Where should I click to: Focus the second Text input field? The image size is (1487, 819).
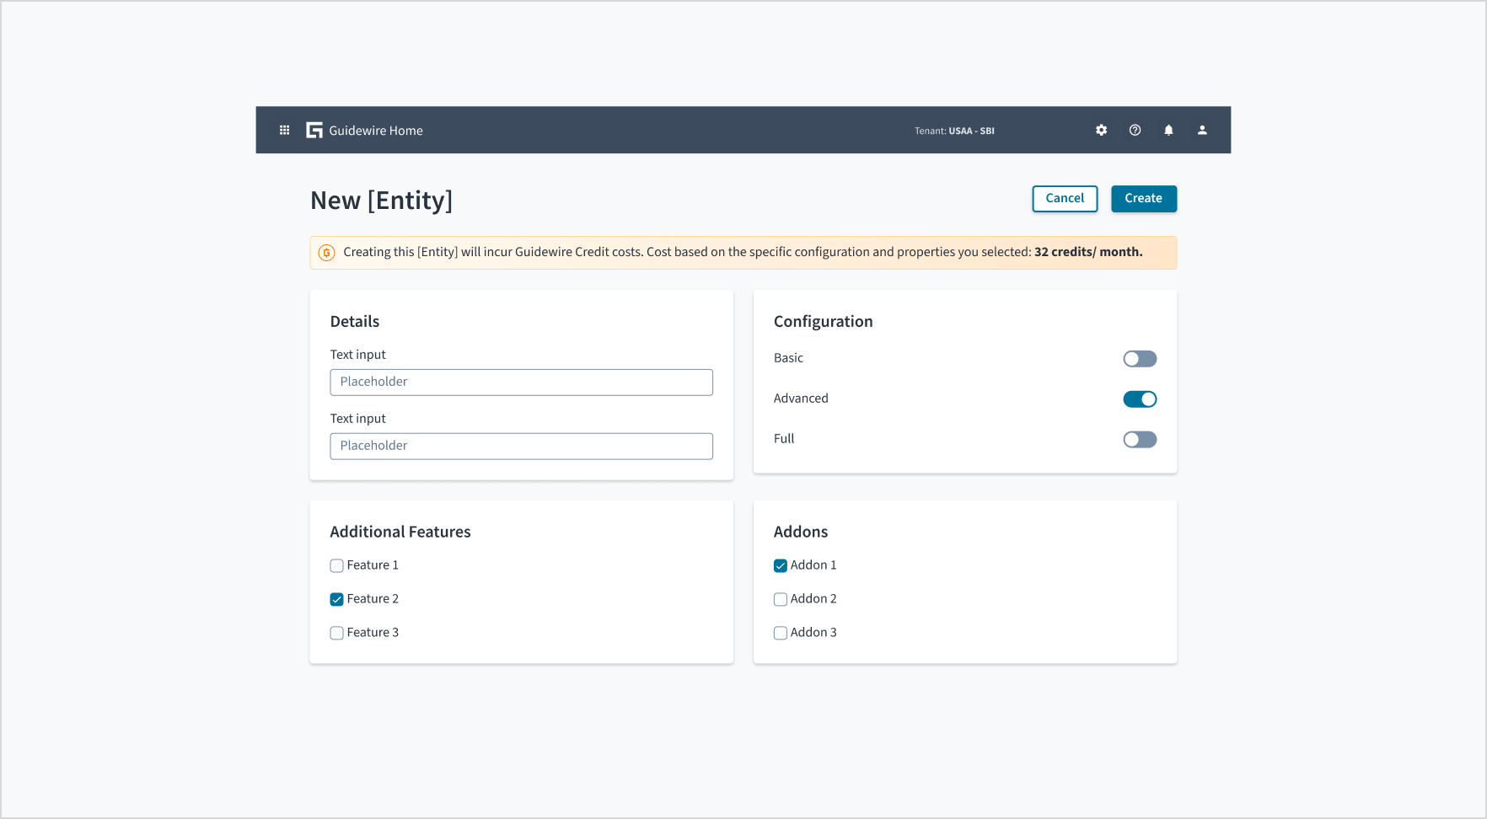tap(521, 447)
